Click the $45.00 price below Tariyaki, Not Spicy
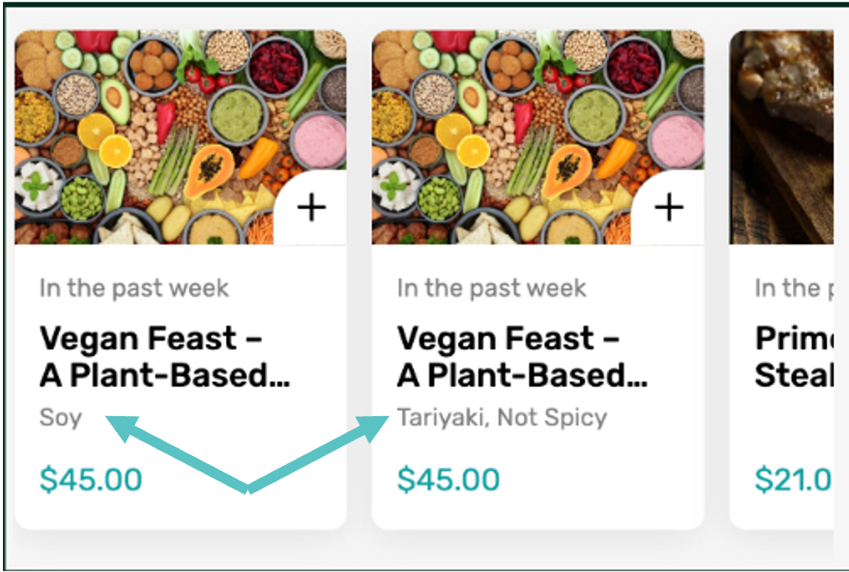This screenshot has width=849, height=572. [448, 480]
